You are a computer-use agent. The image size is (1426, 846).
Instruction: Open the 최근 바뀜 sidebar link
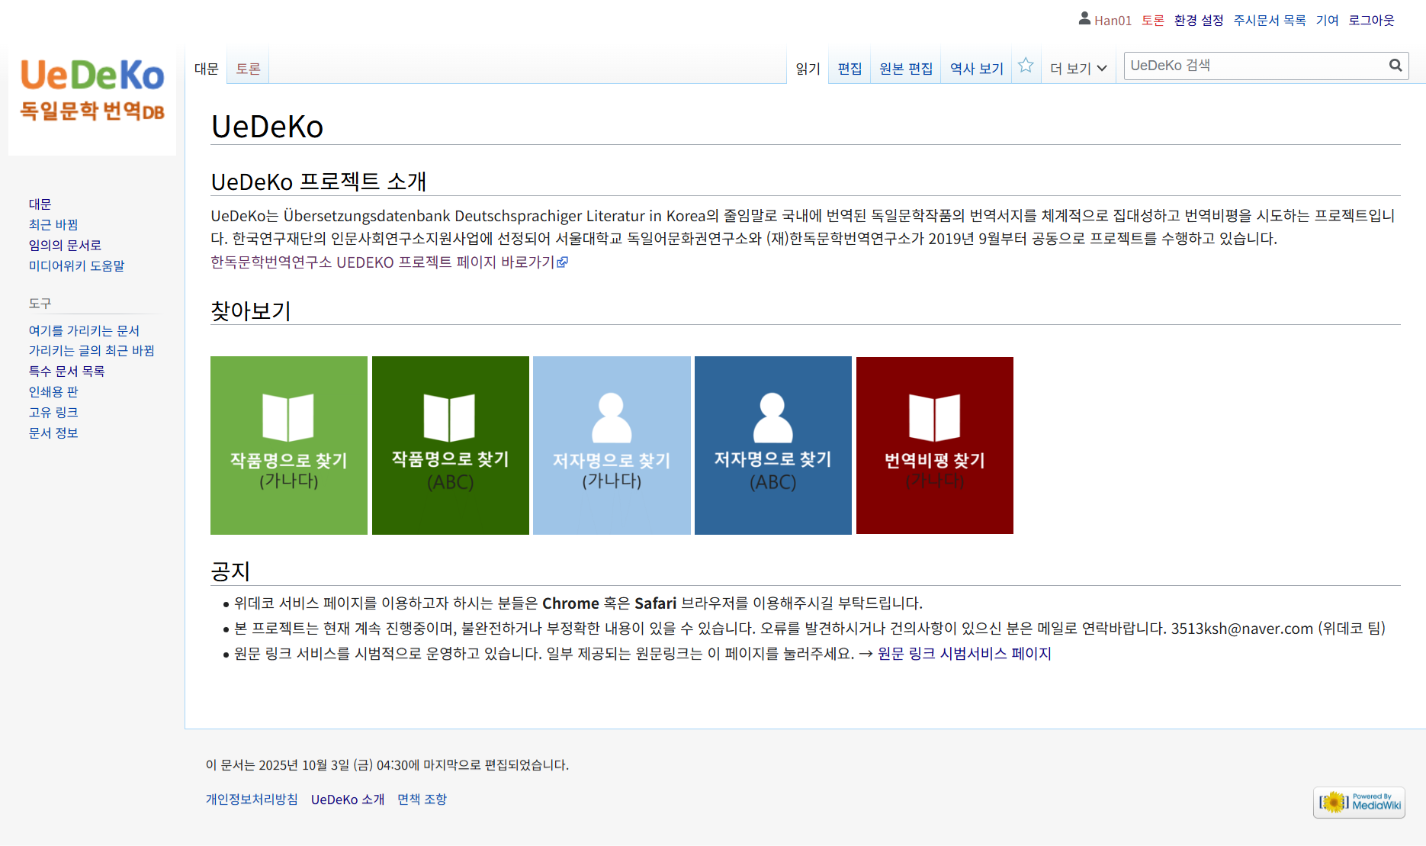coord(53,225)
